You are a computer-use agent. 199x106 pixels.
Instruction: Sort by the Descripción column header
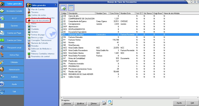click(x=81, y=13)
